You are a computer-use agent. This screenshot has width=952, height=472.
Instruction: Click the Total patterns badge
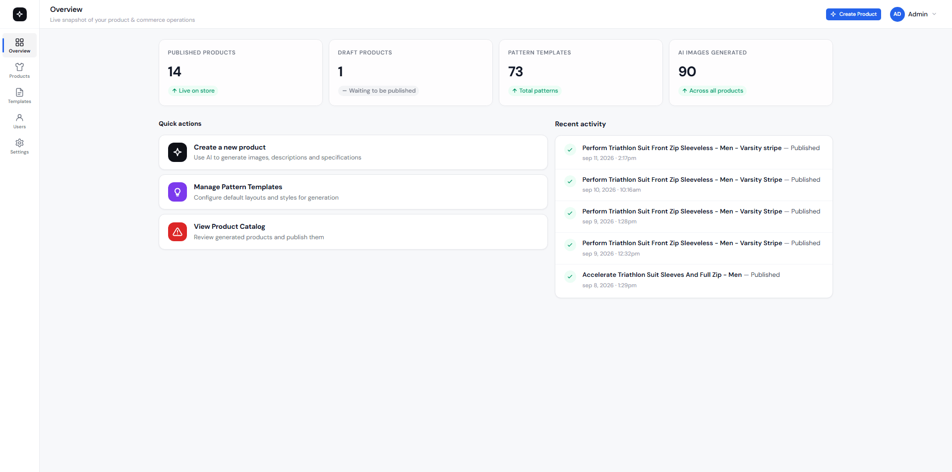(535, 91)
